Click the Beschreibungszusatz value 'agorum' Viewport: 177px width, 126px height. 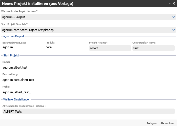click(x=8, y=47)
